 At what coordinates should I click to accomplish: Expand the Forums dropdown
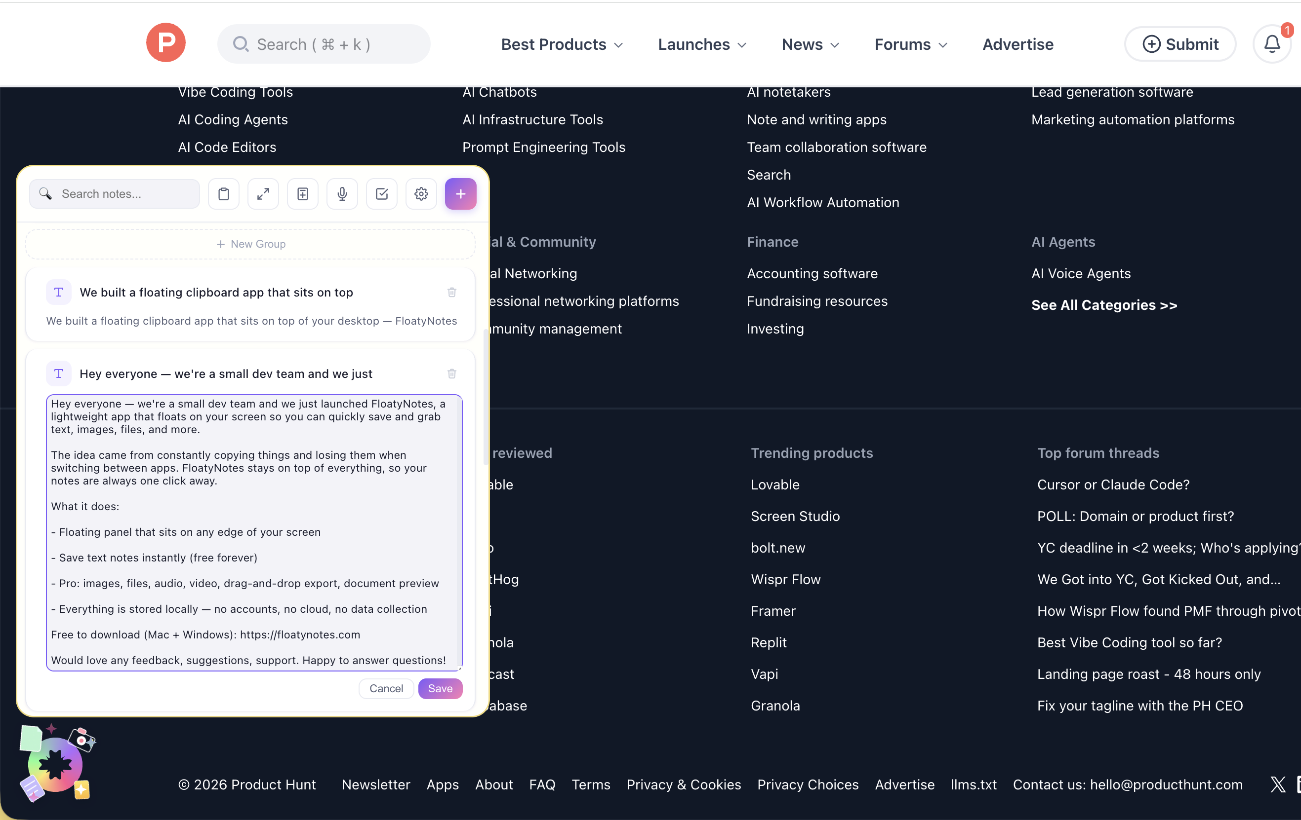point(910,44)
